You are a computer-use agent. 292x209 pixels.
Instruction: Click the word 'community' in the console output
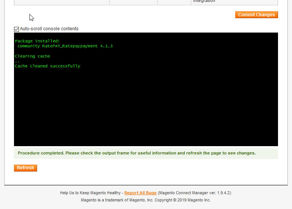point(28,46)
